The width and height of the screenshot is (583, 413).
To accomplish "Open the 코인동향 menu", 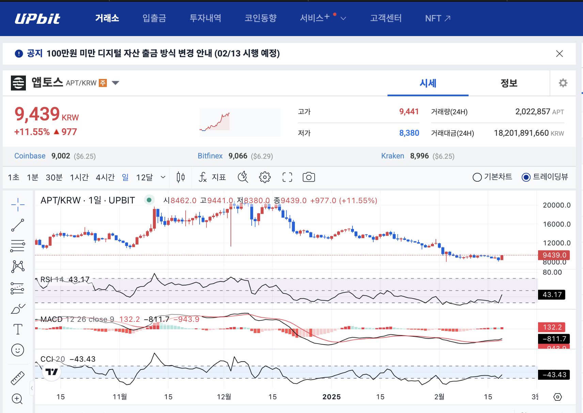I will pyautogui.click(x=261, y=18).
